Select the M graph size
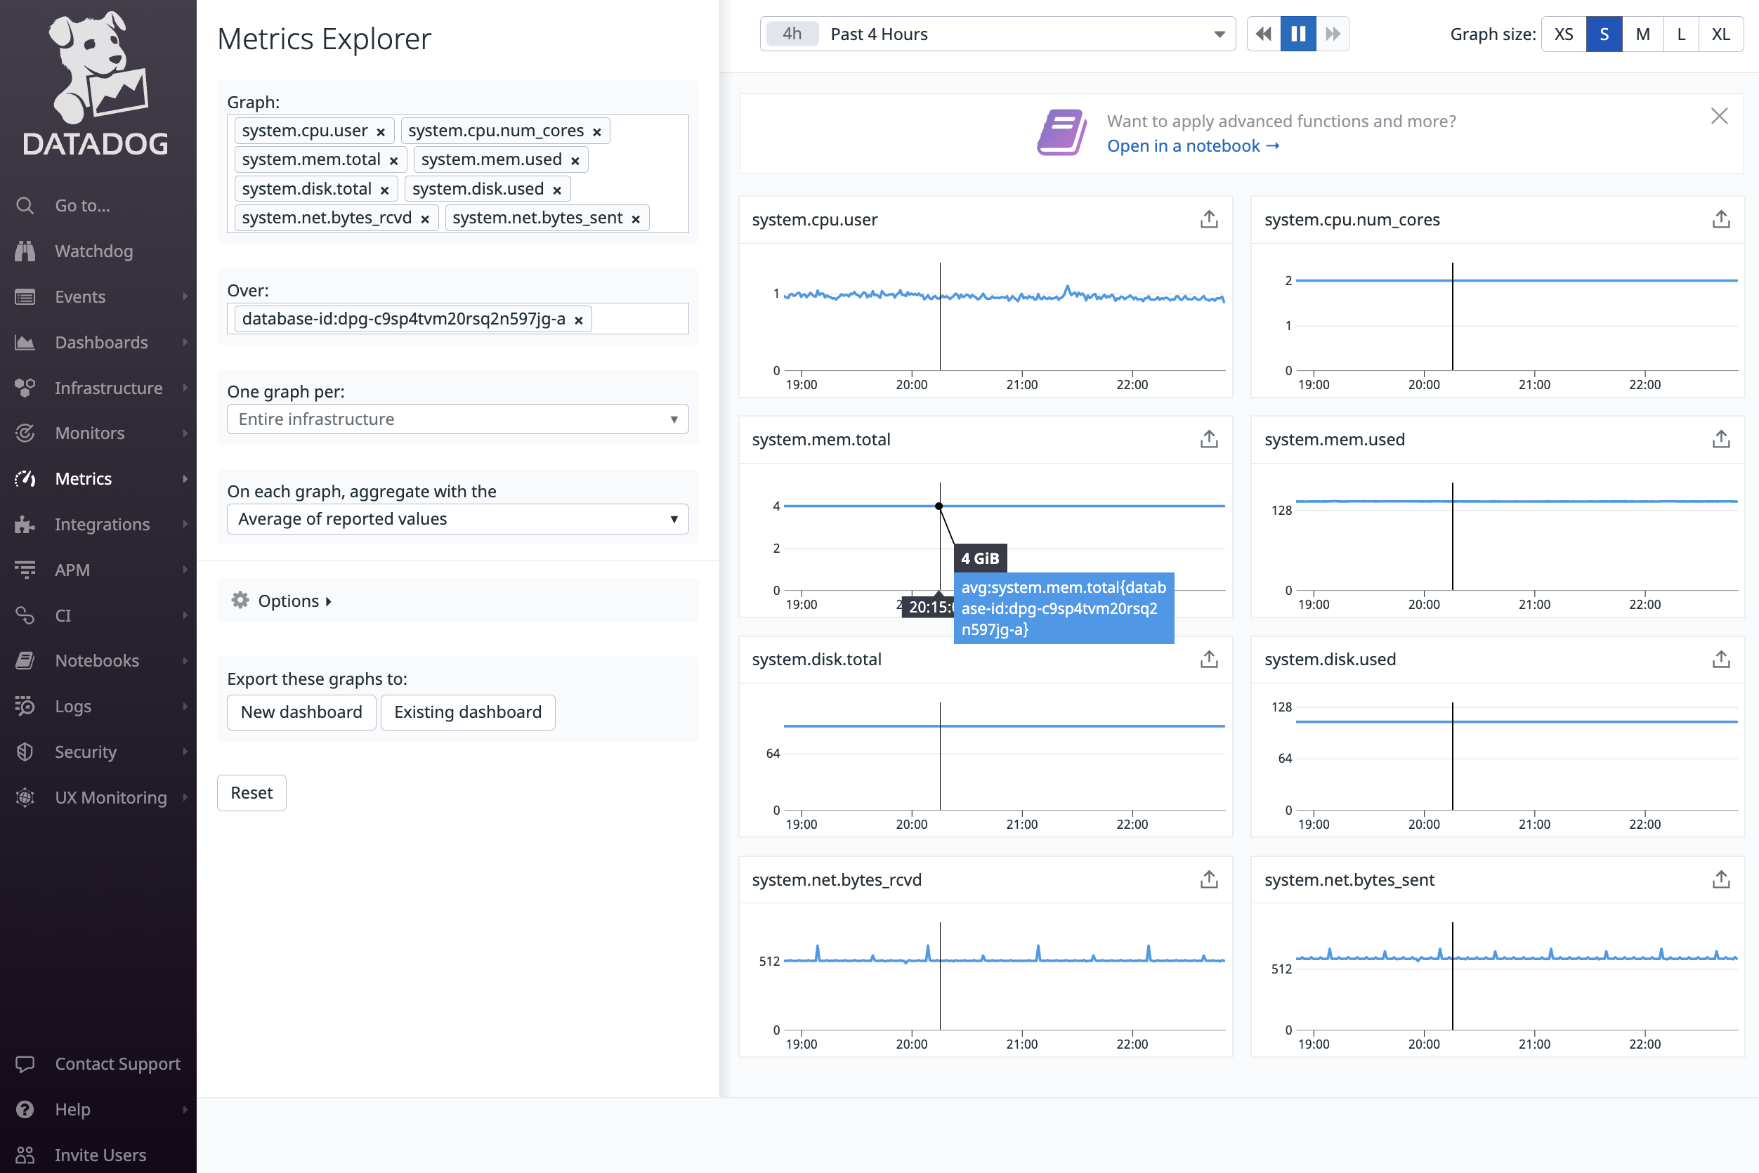Screen dimensions: 1759x1173 click(x=1643, y=34)
